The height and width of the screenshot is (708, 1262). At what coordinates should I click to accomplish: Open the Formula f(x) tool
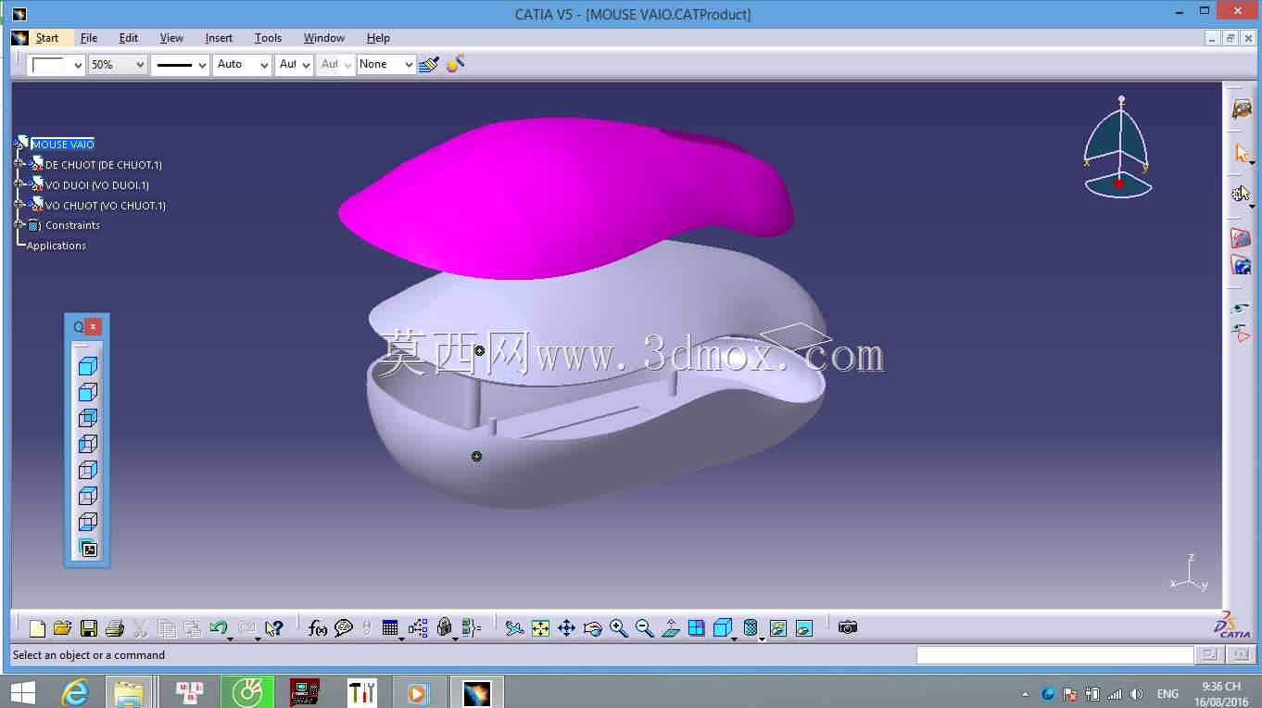click(318, 628)
